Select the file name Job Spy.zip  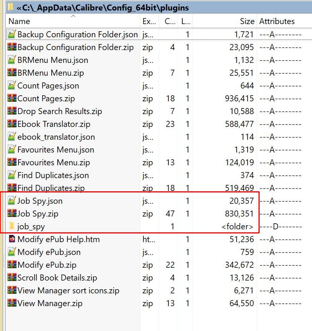[x=38, y=214]
